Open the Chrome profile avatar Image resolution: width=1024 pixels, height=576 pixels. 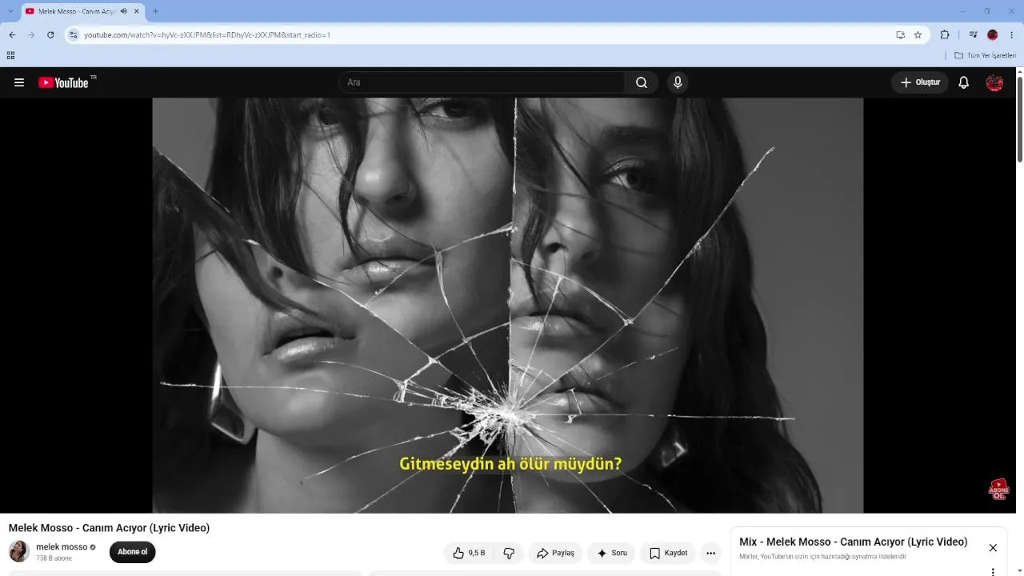[x=993, y=35]
